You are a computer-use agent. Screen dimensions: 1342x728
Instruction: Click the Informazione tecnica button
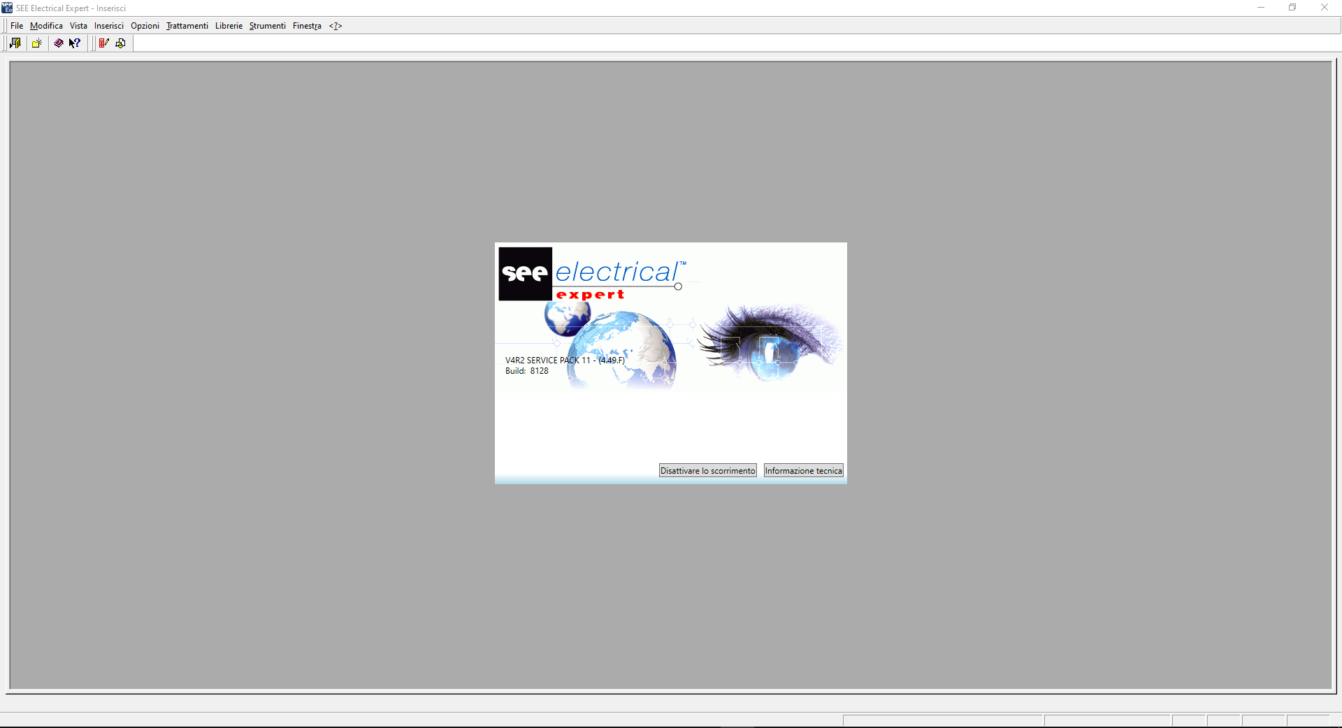(x=804, y=471)
